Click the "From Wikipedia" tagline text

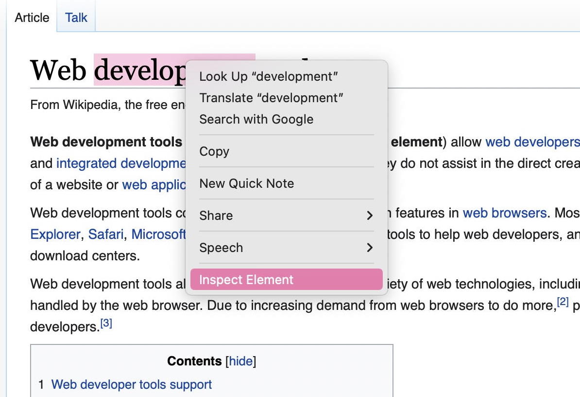click(108, 105)
